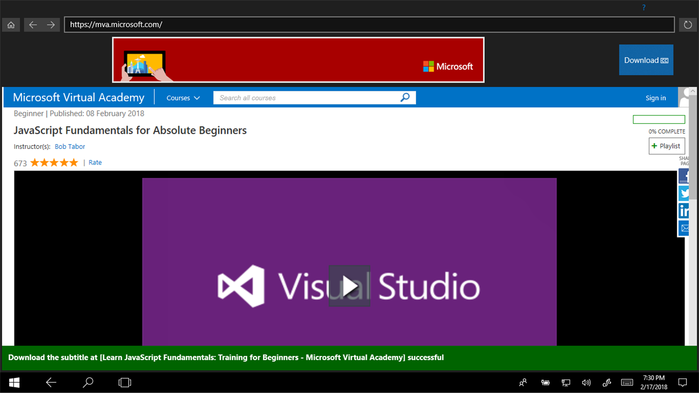Viewport: 699px width, 393px height.
Task: Click the course progress bar
Action: [659, 119]
